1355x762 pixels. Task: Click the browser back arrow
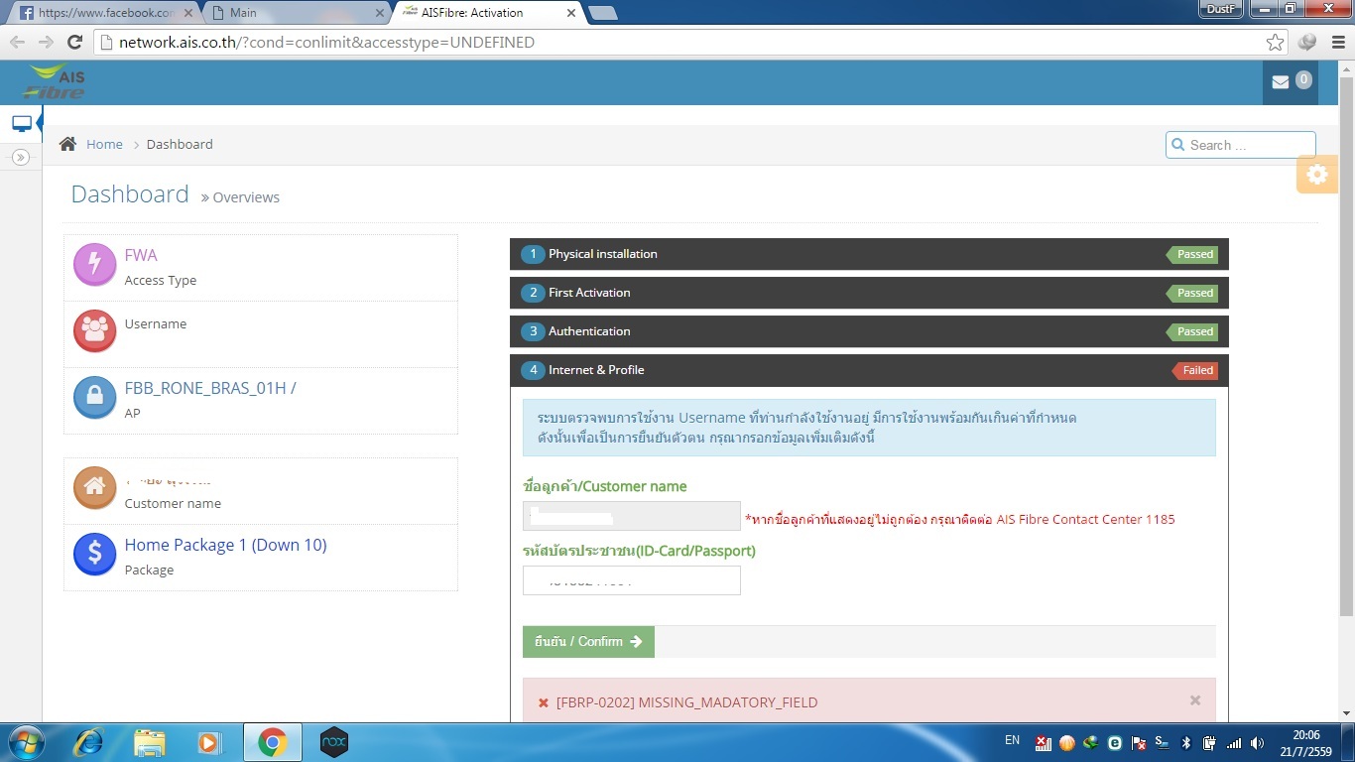point(17,42)
